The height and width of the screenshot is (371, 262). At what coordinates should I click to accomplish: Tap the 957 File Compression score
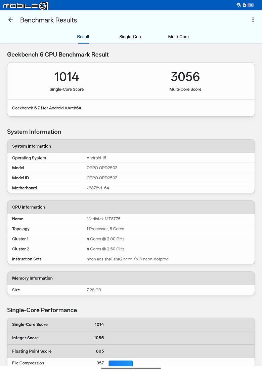pos(100,363)
